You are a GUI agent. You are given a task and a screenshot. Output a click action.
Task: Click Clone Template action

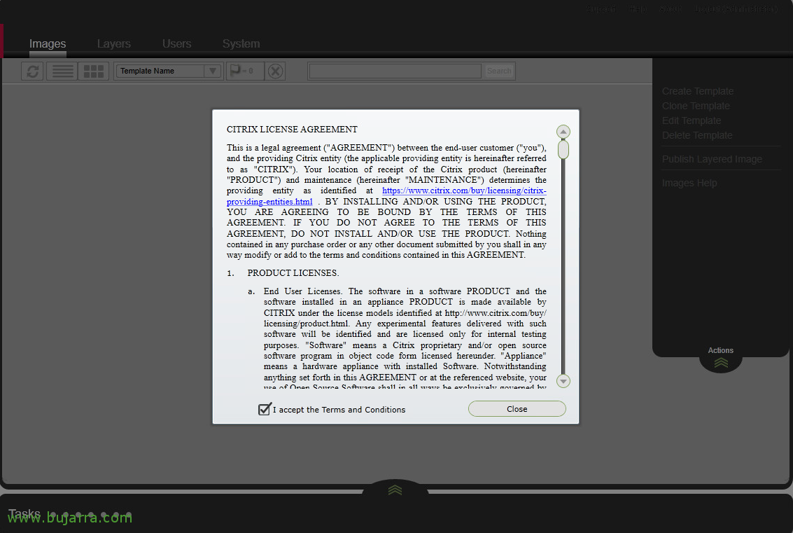coord(696,106)
